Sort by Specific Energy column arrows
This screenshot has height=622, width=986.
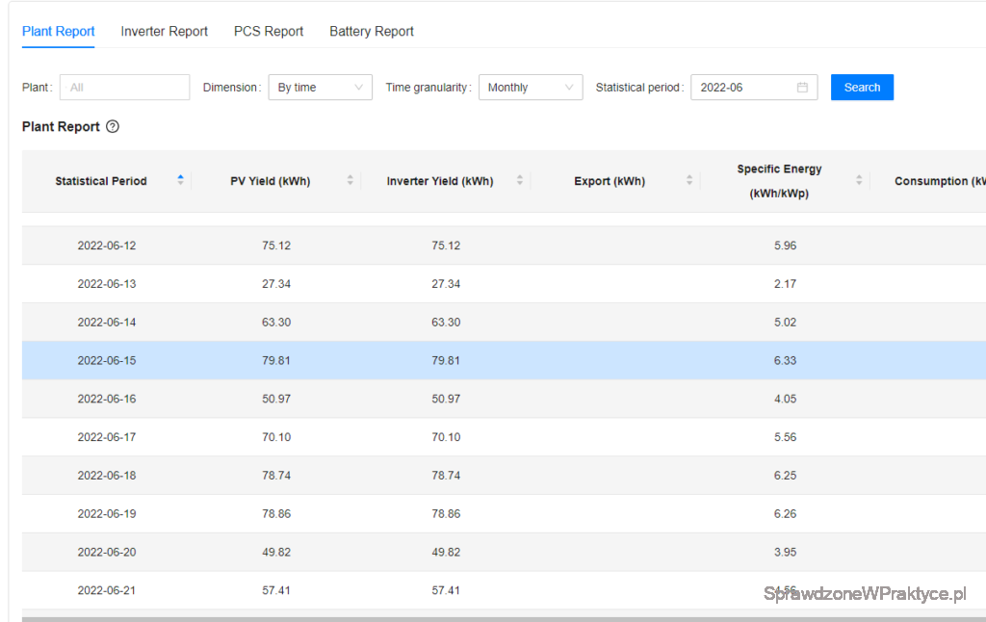point(859,181)
